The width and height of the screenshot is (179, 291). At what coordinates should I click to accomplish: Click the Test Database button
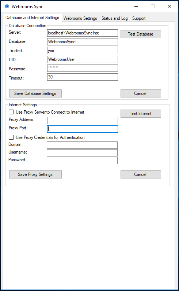coord(141,34)
